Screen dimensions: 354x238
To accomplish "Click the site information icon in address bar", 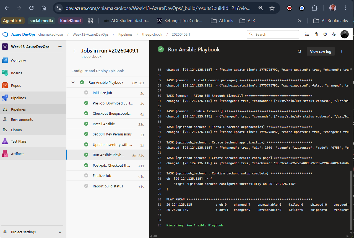I will 58,8.
